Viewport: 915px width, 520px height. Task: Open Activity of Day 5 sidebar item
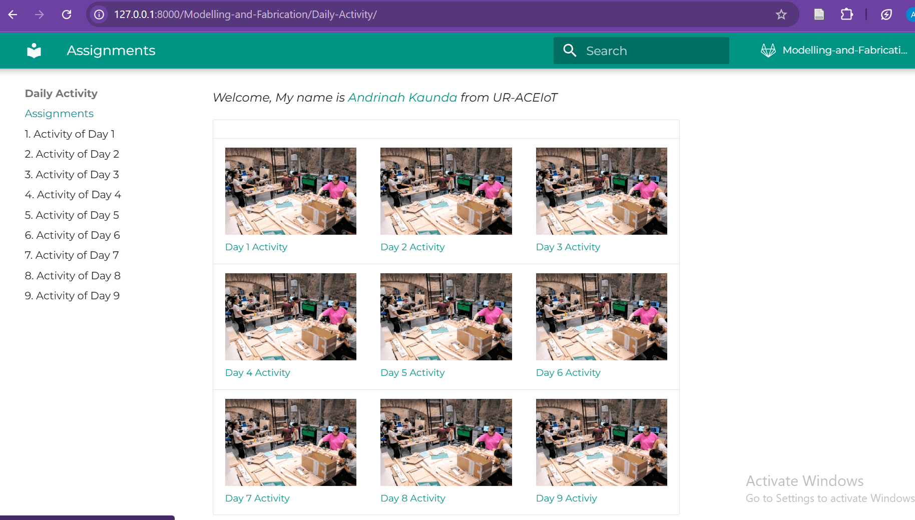[x=72, y=215]
